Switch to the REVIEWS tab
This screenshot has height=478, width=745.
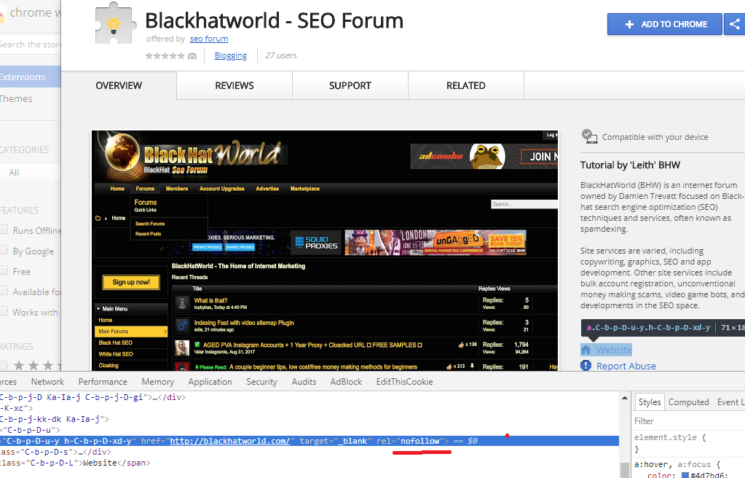pos(234,85)
